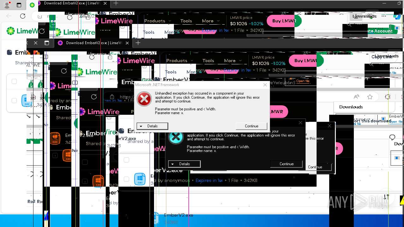This screenshot has width=404, height=227.
Task: Close the rearmost partially hidden error dialog
Action: [330, 126]
